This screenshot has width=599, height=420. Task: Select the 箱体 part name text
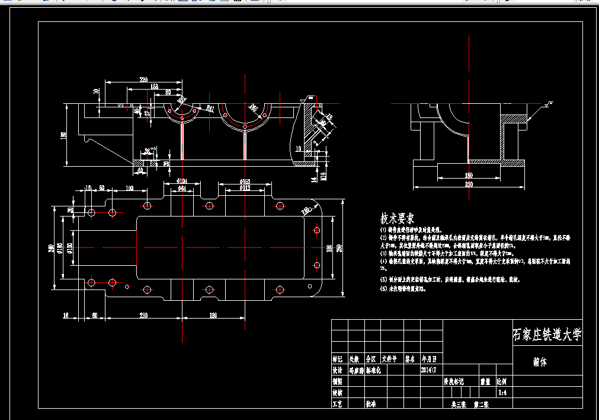click(540, 362)
